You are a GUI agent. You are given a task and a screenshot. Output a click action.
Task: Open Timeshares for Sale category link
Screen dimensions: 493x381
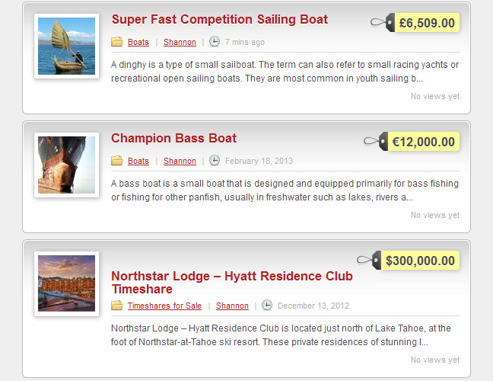click(164, 306)
